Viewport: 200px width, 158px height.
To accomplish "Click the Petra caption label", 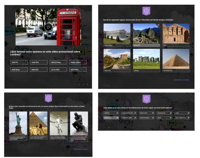I will click(176, 45).
